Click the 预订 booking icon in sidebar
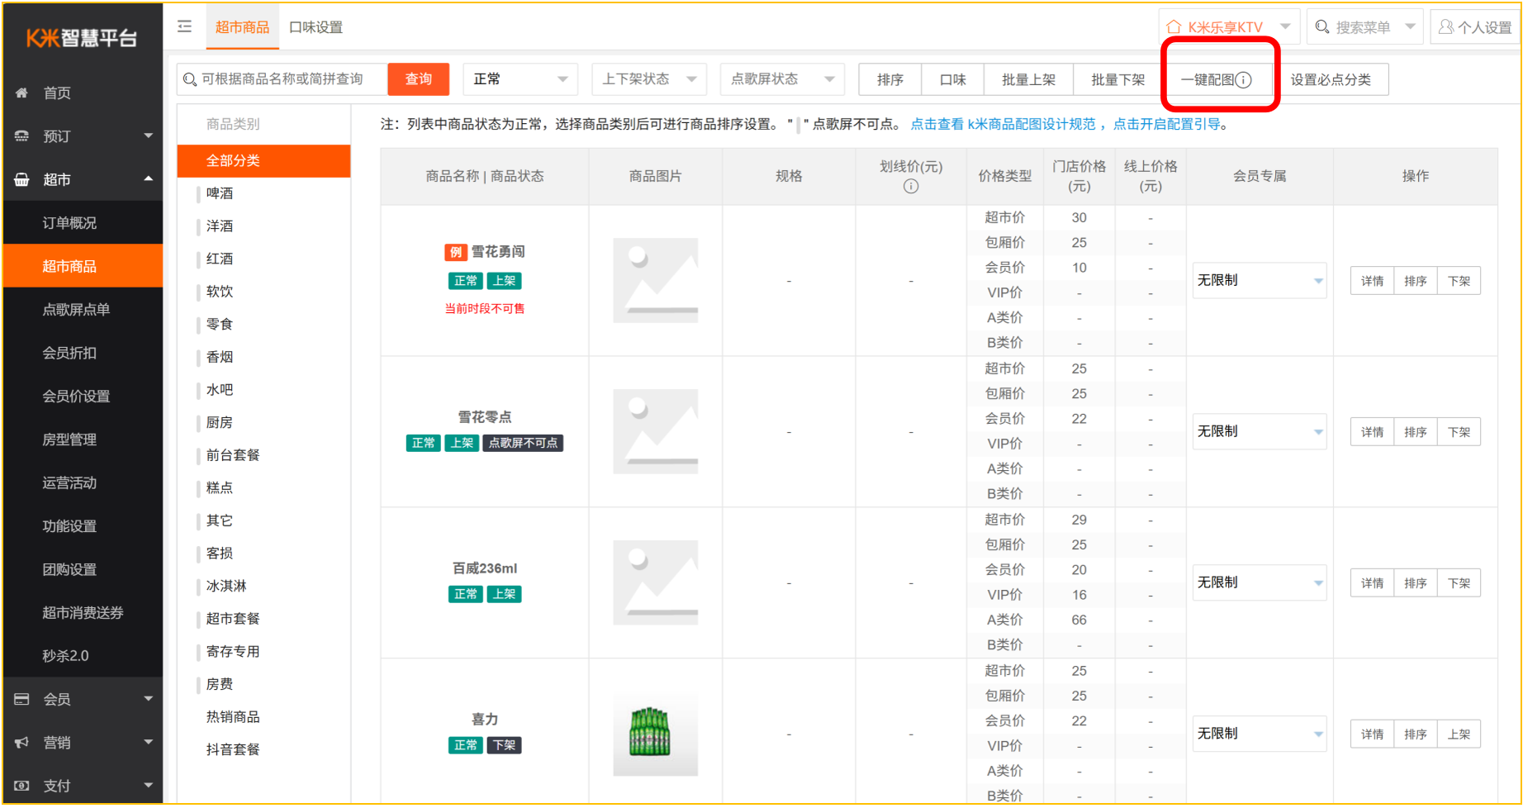The image size is (1523, 808). (x=21, y=135)
